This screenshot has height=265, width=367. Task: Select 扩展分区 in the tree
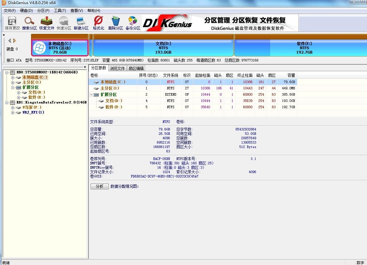[x=30, y=87]
